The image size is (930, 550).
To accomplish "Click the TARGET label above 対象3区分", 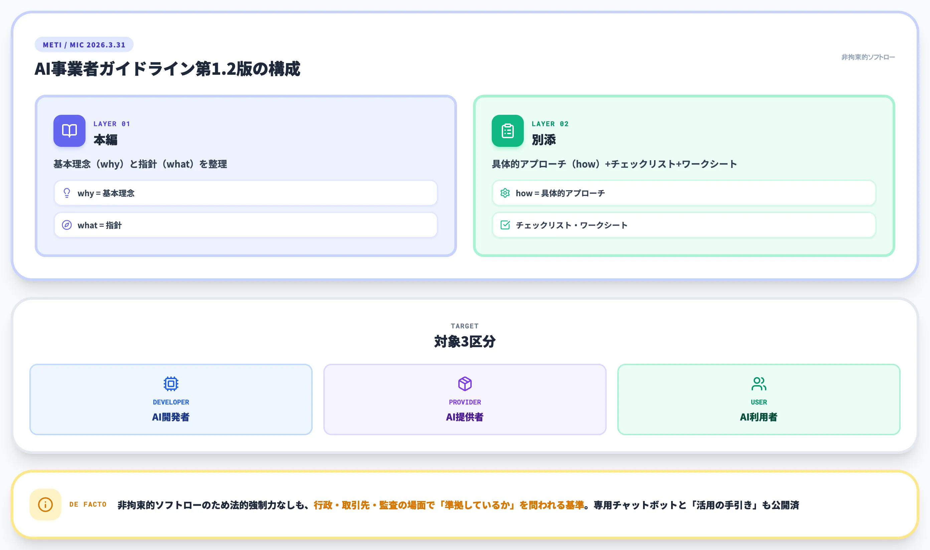I will pos(464,326).
